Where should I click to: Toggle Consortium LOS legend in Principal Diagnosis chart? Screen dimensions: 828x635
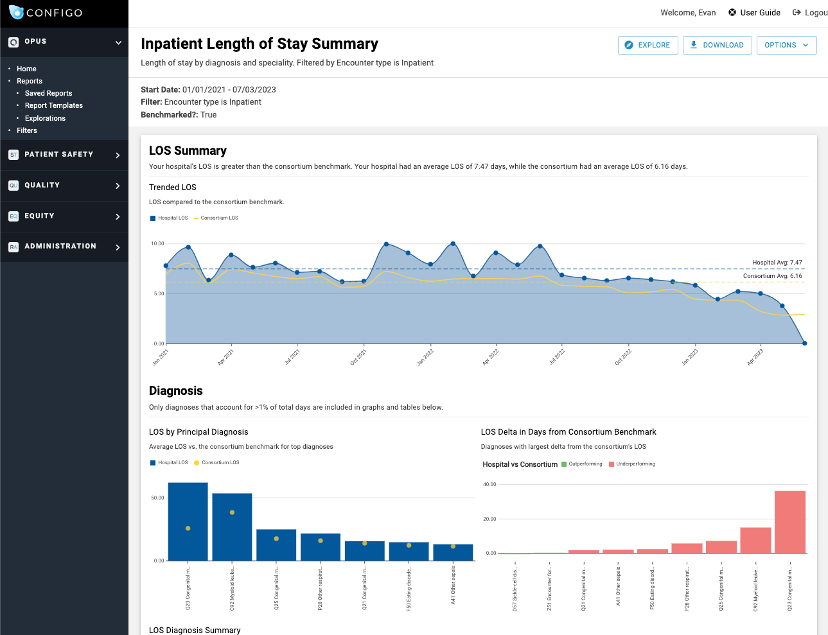coord(216,463)
